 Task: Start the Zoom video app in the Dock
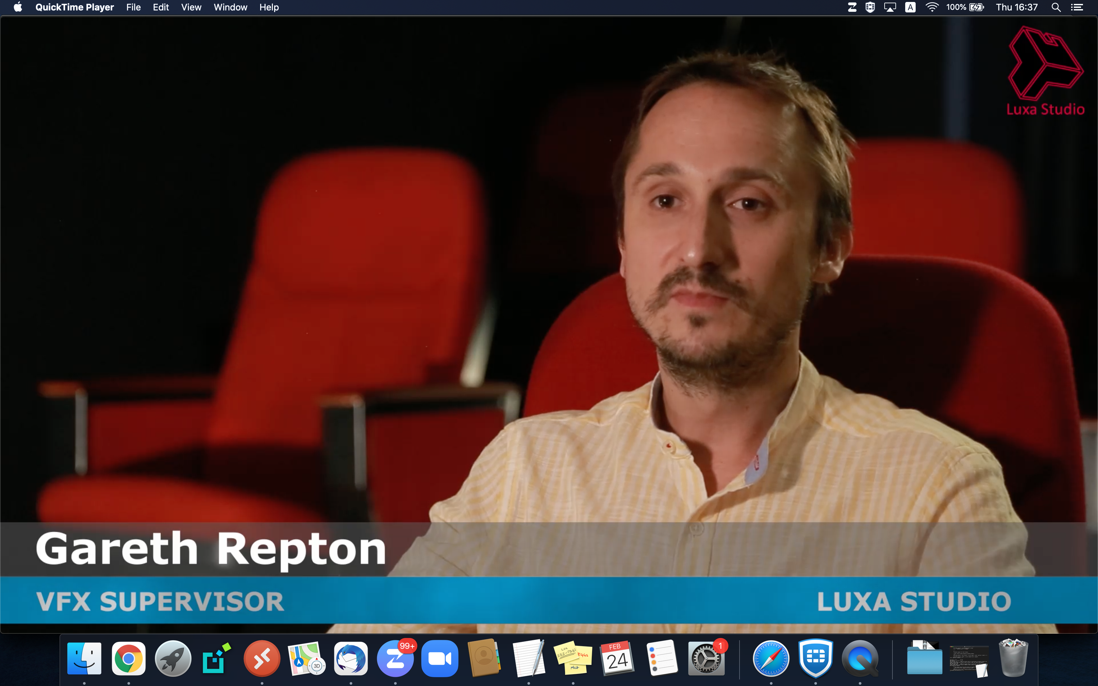coord(439,658)
